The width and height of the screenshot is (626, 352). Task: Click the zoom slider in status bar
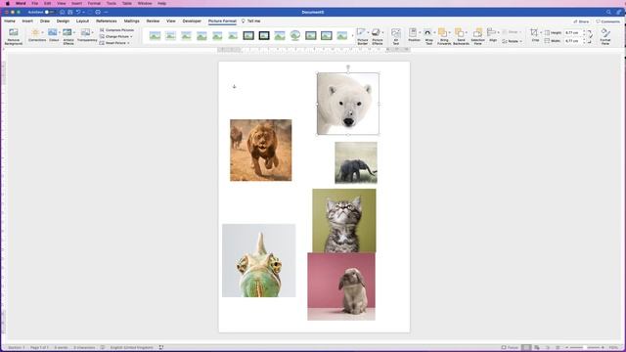585,348
